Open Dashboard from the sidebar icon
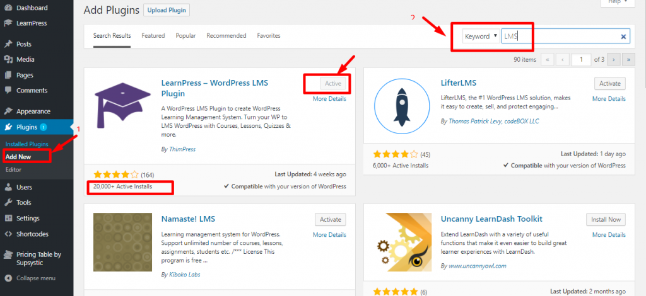The width and height of the screenshot is (646, 296). 8,8
